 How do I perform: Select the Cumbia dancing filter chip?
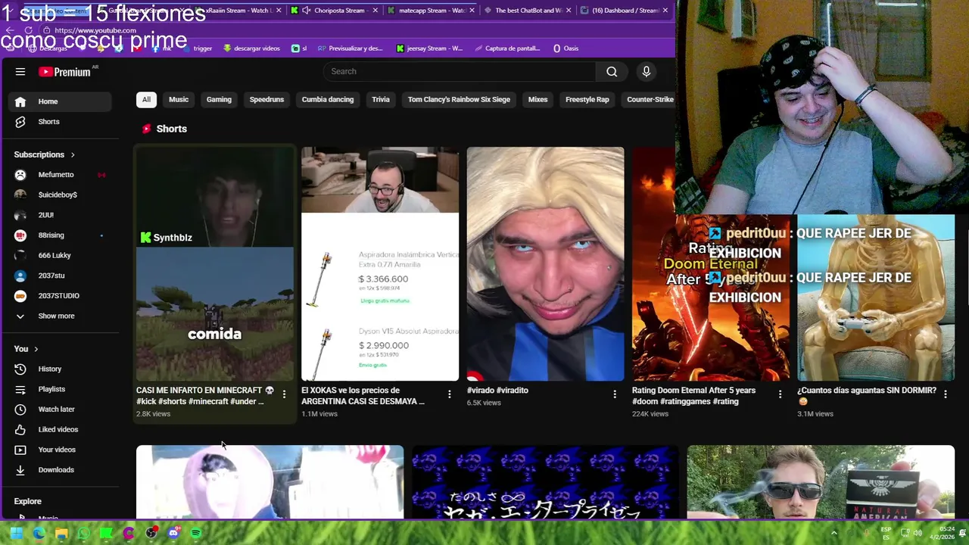tap(328, 99)
